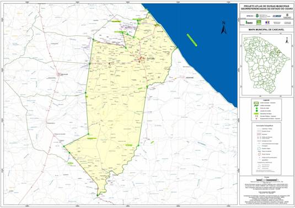This screenshot has width=295, height=208.
Task: Click the first green circle legend symbol
Action: 256,108
